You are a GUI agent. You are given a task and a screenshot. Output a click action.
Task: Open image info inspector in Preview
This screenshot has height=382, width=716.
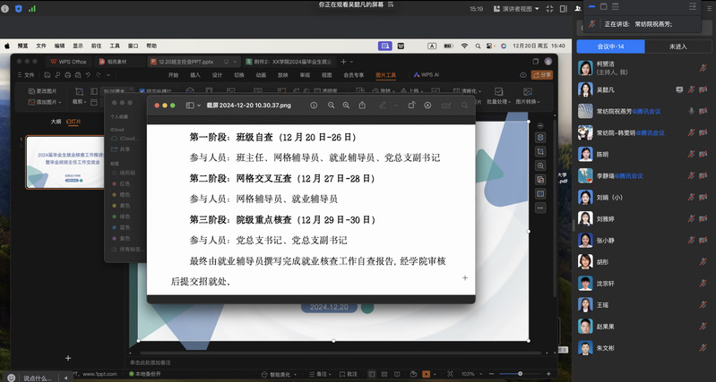tap(314, 106)
